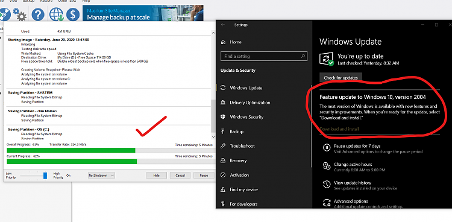Click 'Saving Partition - OS (C:)' log heading
Image resolution: width=452 pixels, height=222 pixels.
pos(28,130)
